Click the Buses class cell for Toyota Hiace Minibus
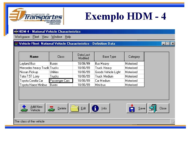This screenshot has width=188, height=141. tap(61, 85)
